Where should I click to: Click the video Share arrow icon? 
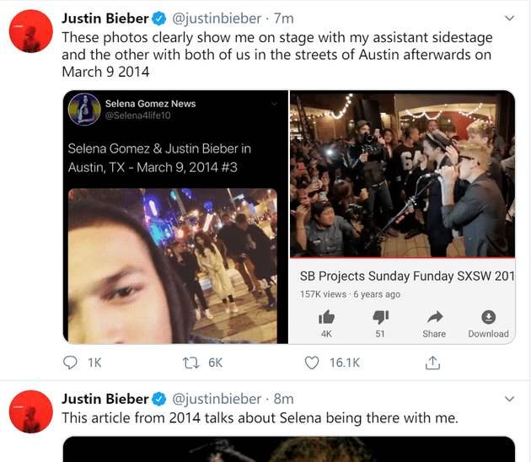click(434, 317)
